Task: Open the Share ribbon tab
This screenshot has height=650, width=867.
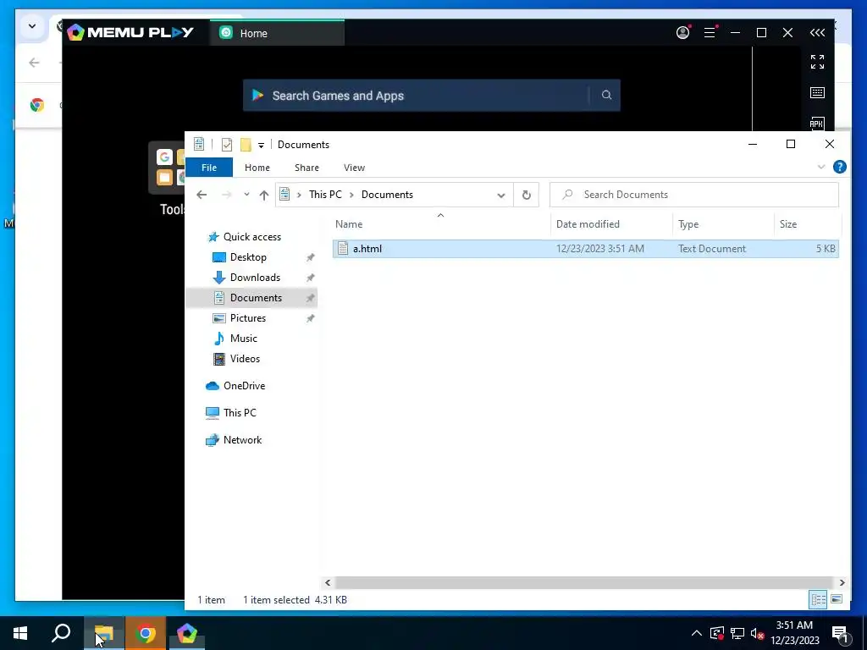Action: pyautogui.click(x=306, y=168)
